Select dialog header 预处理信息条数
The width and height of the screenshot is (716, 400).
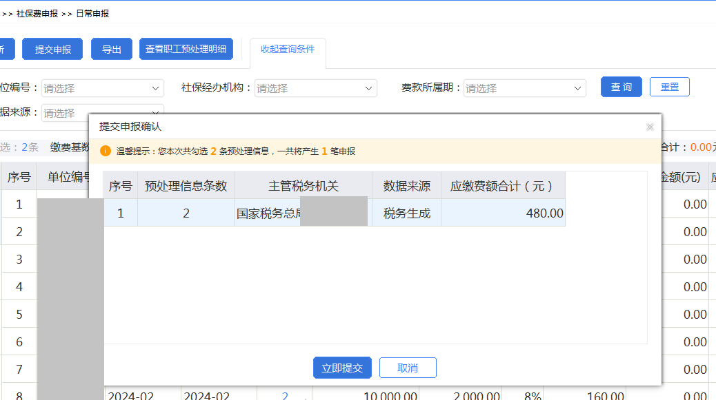click(x=186, y=186)
